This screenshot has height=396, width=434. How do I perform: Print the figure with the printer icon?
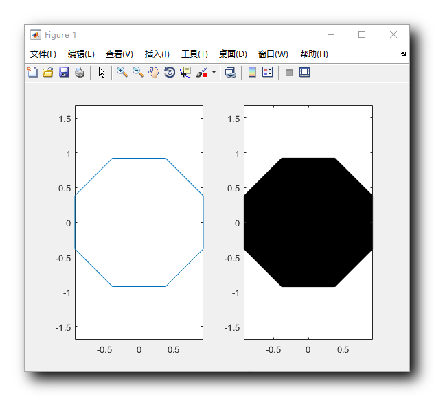pyautogui.click(x=80, y=72)
